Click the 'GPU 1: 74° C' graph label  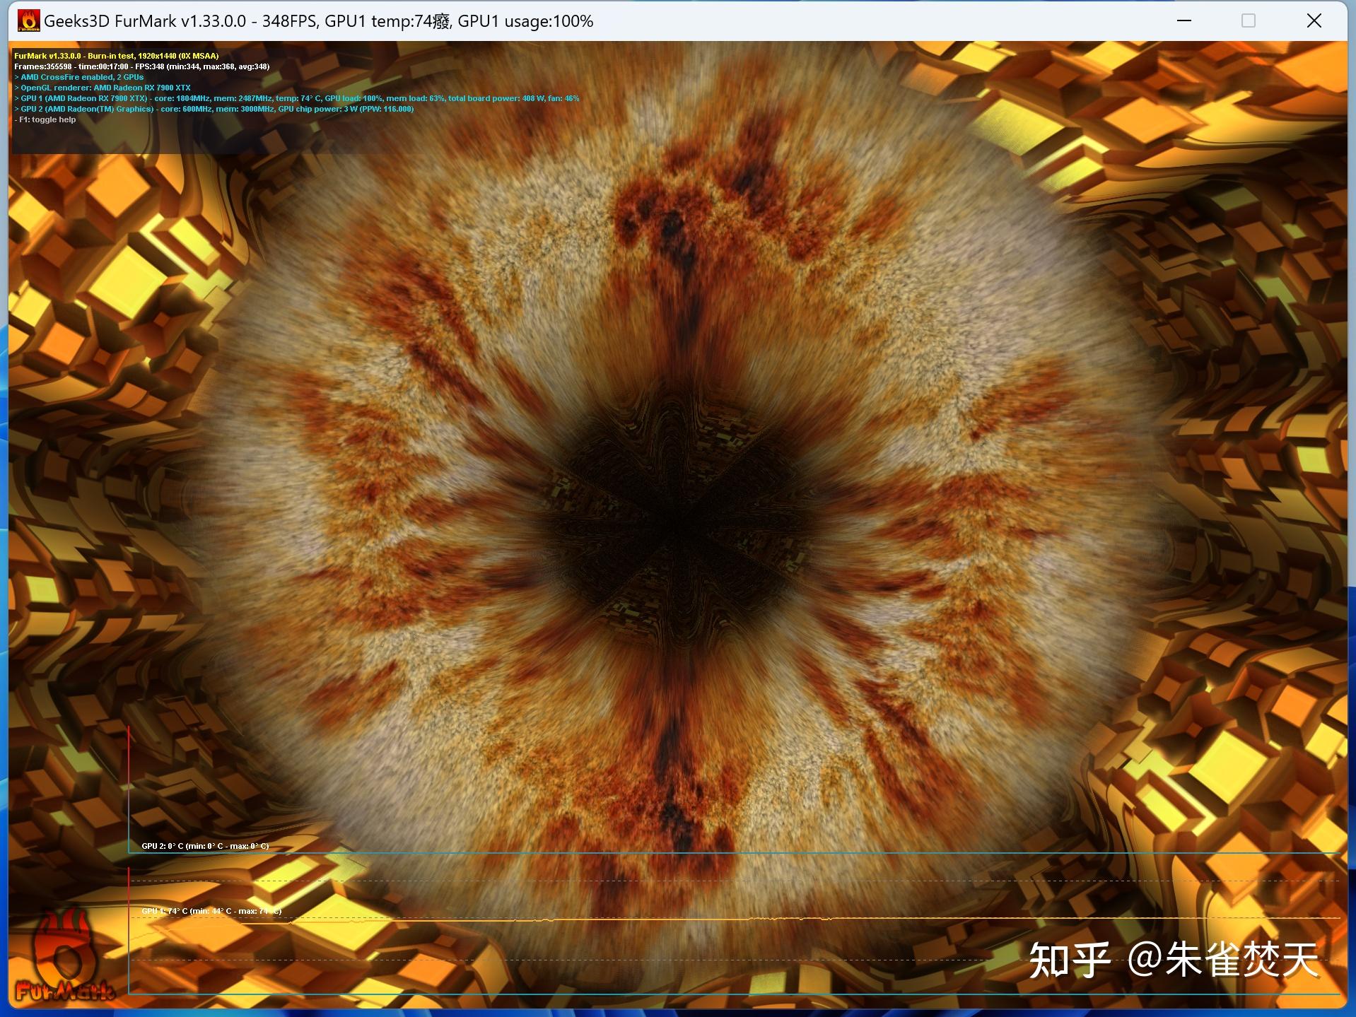click(x=211, y=911)
